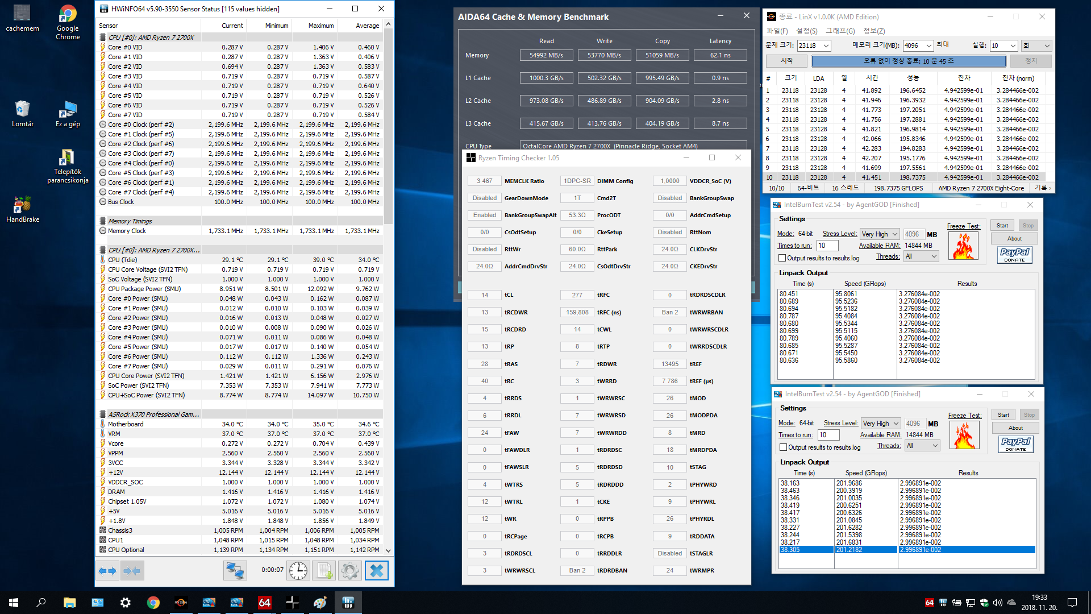Screen dimensions: 1091x614
Task: Open Threads dropdown in lower IntelBurnTest
Action: pos(922,446)
